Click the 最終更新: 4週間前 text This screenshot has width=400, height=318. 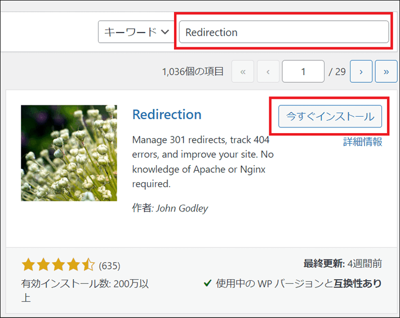[343, 263]
